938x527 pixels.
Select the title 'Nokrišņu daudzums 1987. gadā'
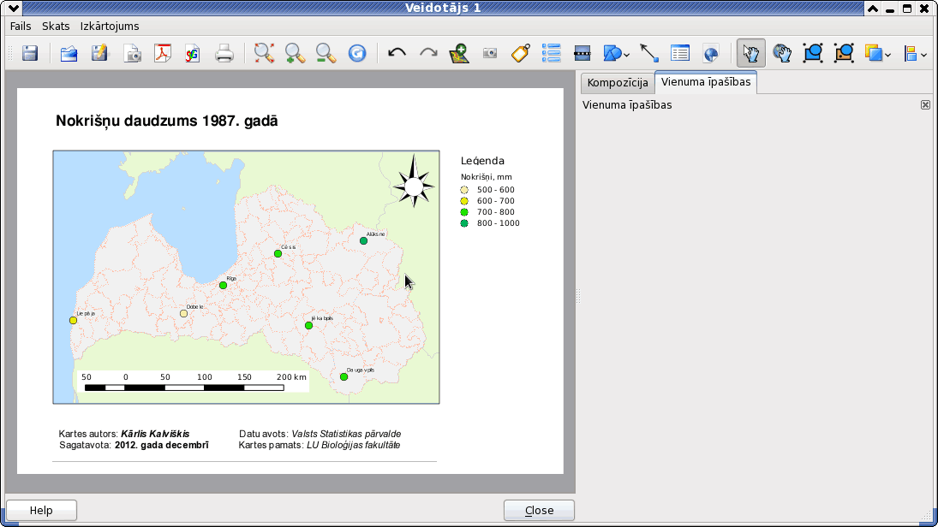pos(167,121)
